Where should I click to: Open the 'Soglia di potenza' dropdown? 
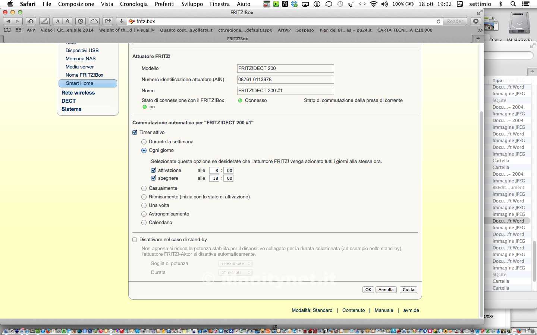(x=235, y=264)
